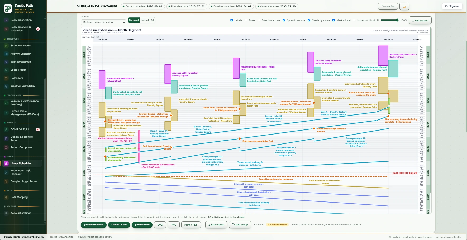Click the Schedule Reader sidebar icon
This screenshot has width=467, height=240.
(x=6, y=46)
